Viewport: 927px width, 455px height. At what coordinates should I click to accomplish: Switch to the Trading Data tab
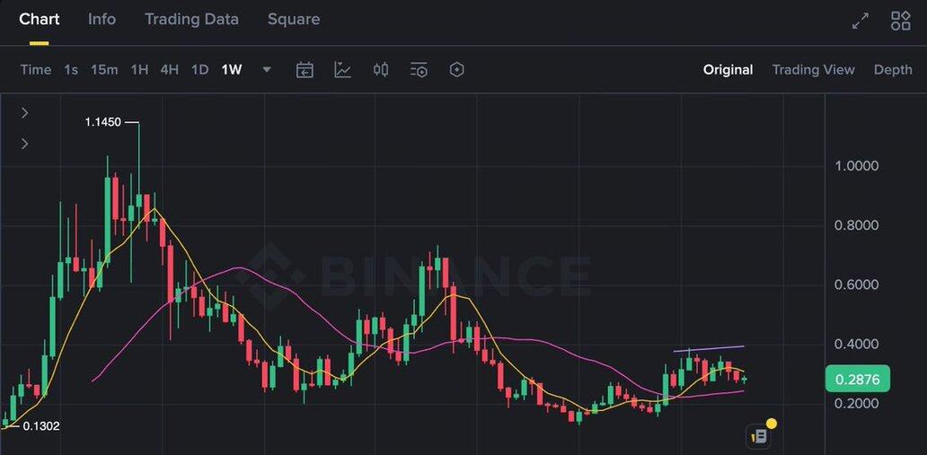click(191, 19)
